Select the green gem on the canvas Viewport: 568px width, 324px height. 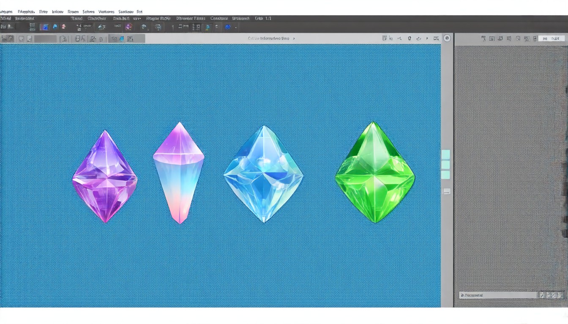point(375,172)
